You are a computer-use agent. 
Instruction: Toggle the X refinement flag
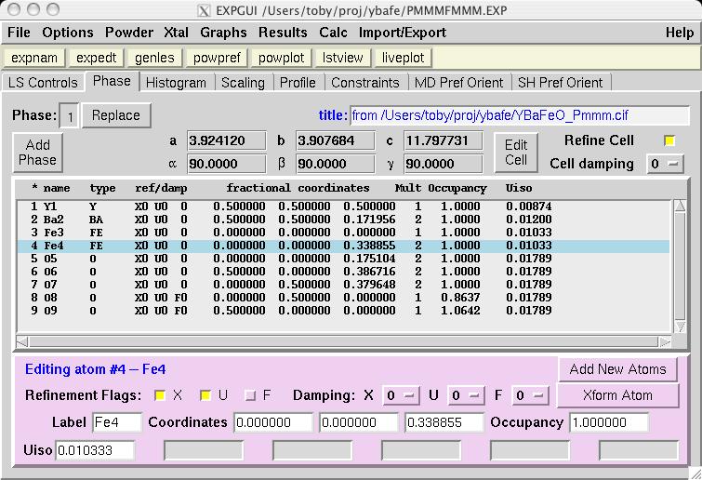159,395
